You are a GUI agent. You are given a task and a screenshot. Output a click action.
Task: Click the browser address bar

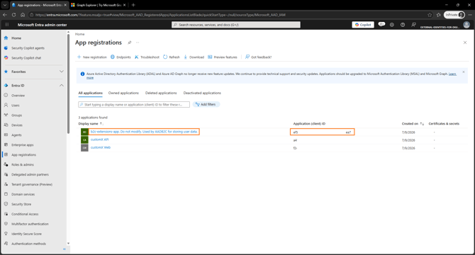coord(227,15)
